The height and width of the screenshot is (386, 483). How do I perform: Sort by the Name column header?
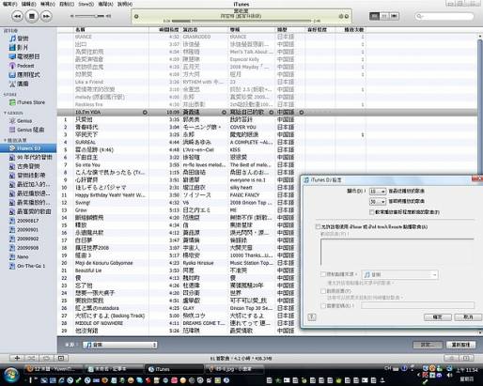tap(111, 30)
